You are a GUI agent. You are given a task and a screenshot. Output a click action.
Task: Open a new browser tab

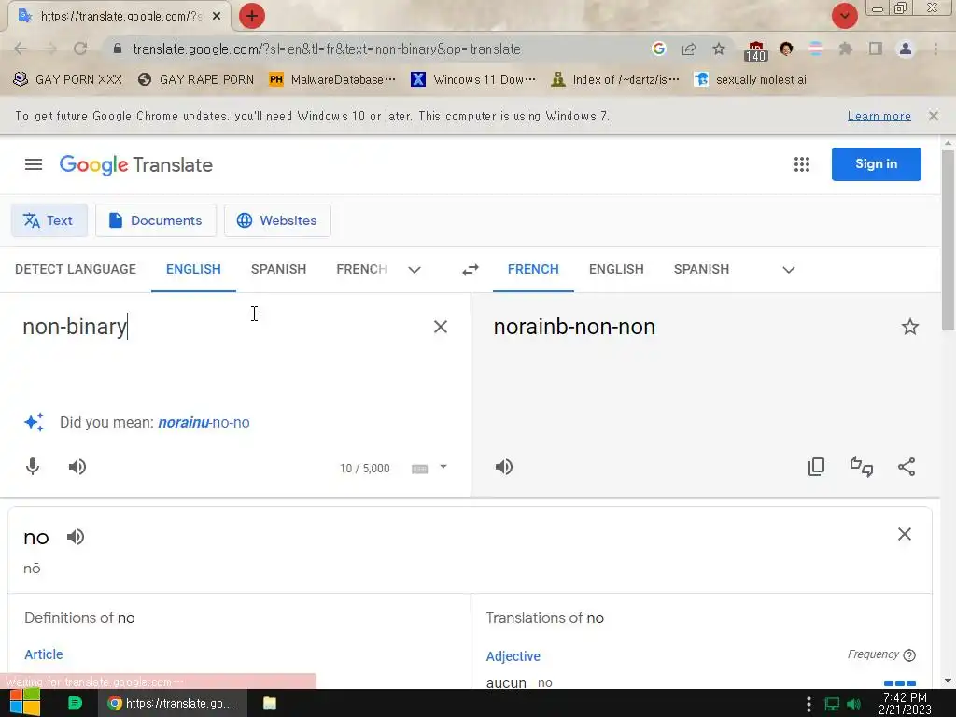click(x=251, y=16)
